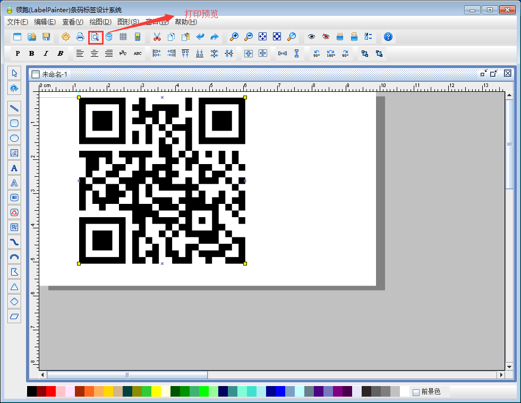This screenshot has width=521, height=403.
Task: Click the New label document icon
Action: coord(18,37)
